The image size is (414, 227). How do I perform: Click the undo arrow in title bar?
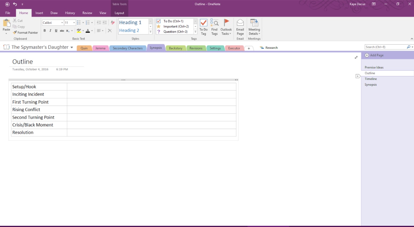coord(15,4)
